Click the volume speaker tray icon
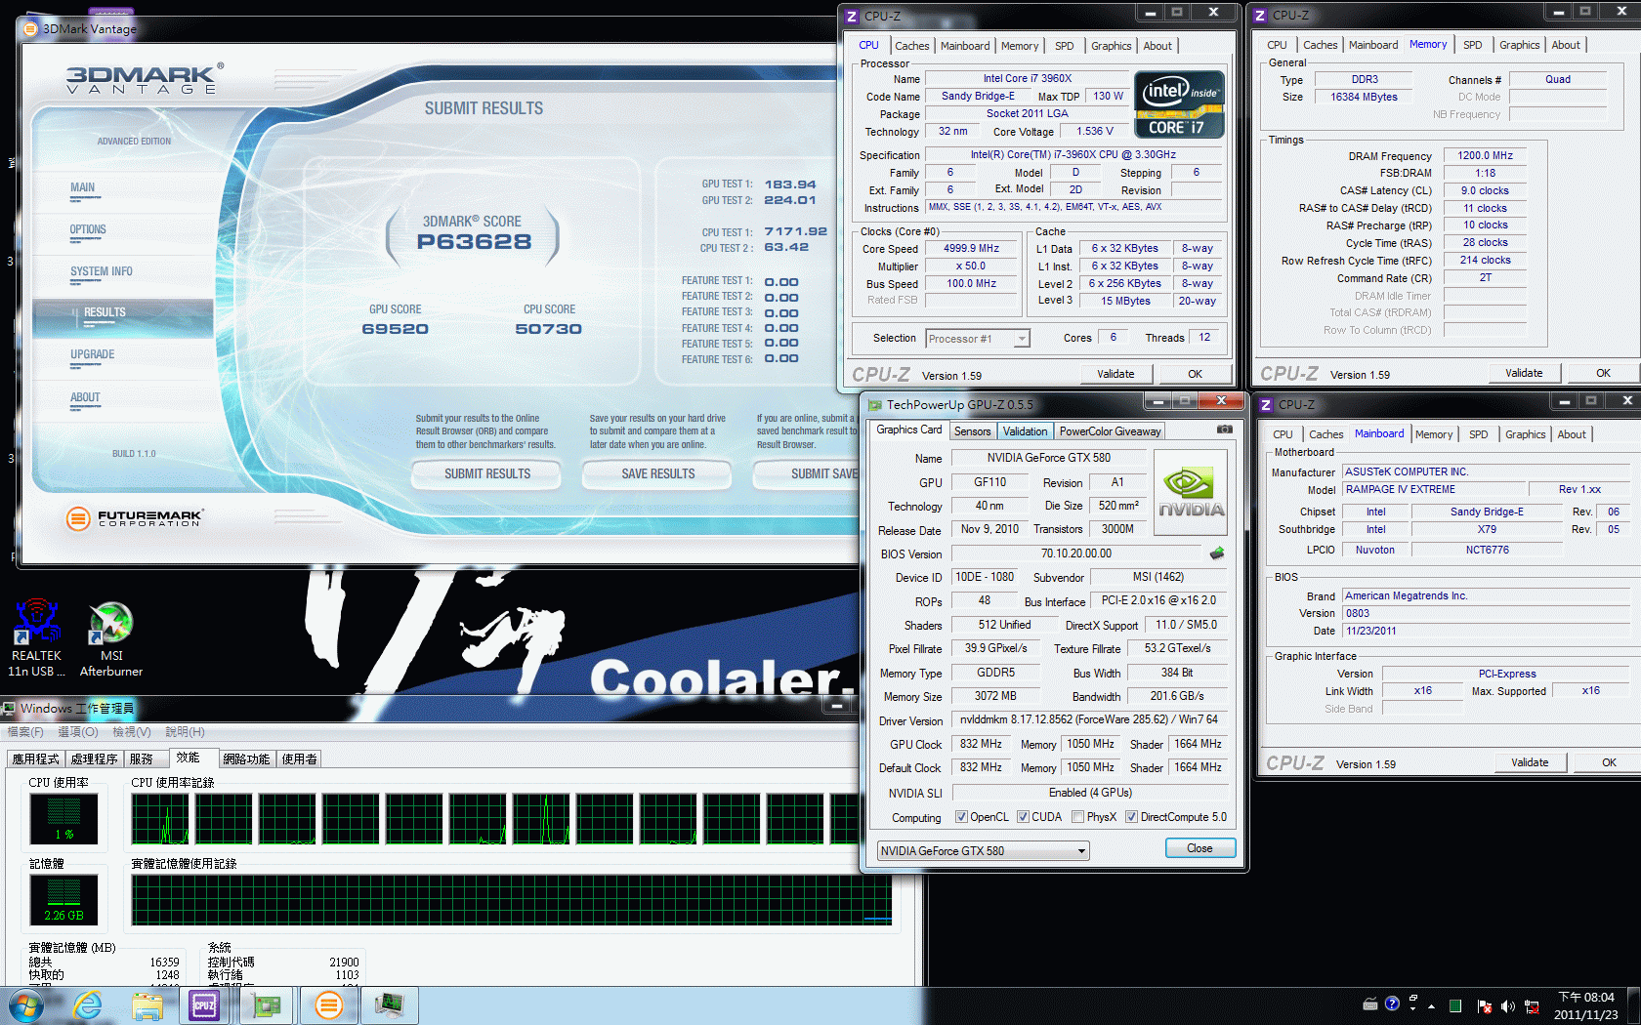Screen dimensions: 1641x1025 pyautogui.click(x=1507, y=1005)
